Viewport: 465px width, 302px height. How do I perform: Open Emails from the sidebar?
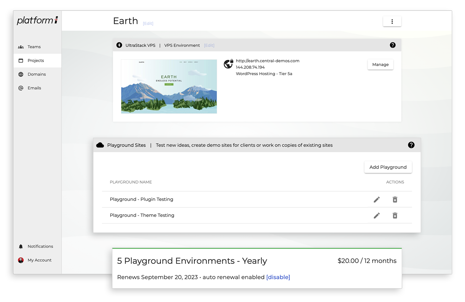(34, 88)
